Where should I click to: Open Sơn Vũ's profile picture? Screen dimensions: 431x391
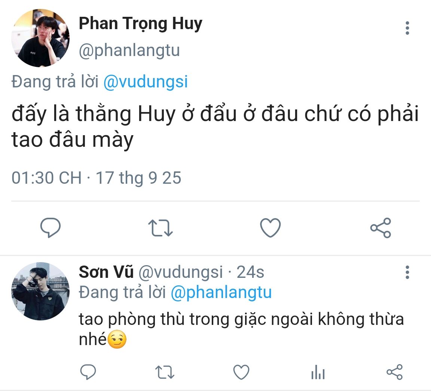[x=40, y=291]
